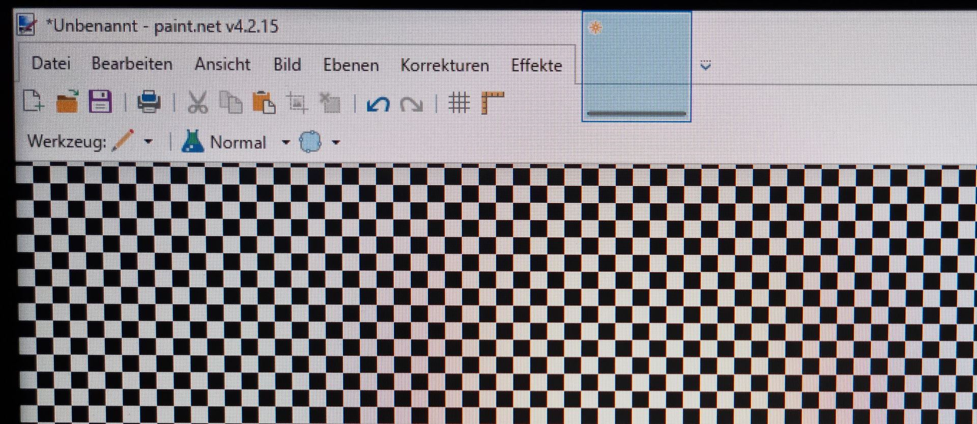Open the Korrekturen menu
The image size is (977, 424).
click(x=444, y=65)
